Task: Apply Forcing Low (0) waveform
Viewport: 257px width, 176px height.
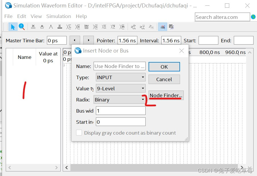Action: coord(42,27)
